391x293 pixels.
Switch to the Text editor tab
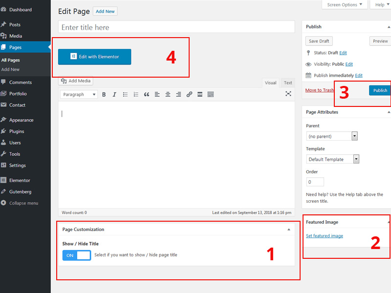point(288,83)
